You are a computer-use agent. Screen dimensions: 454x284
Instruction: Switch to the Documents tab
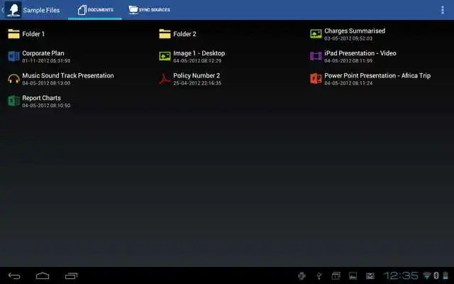(95, 10)
